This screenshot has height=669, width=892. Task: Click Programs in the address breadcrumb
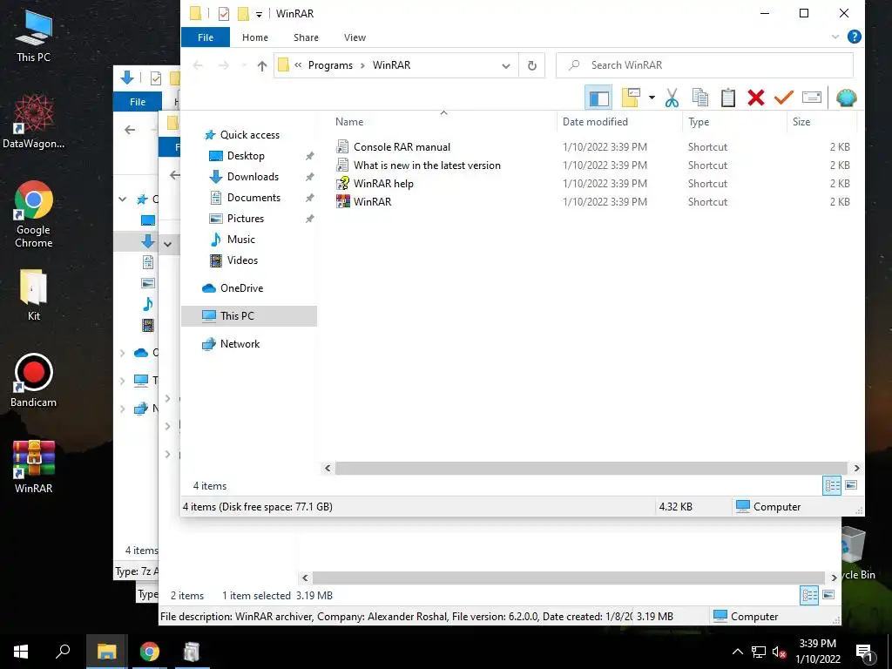[x=330, y=65]
